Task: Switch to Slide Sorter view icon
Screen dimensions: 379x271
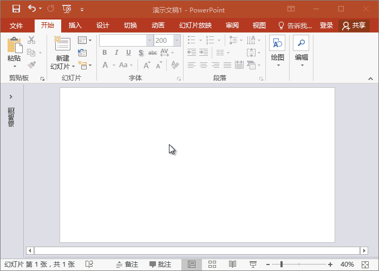Action: pos(212,264)
